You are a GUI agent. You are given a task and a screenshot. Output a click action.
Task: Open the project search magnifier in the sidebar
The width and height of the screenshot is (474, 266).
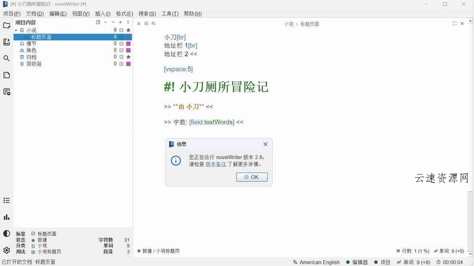(6, 59)
